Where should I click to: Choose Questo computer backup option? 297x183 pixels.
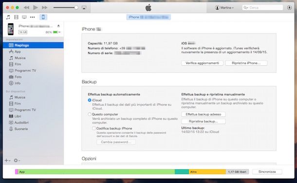[90, 114]
